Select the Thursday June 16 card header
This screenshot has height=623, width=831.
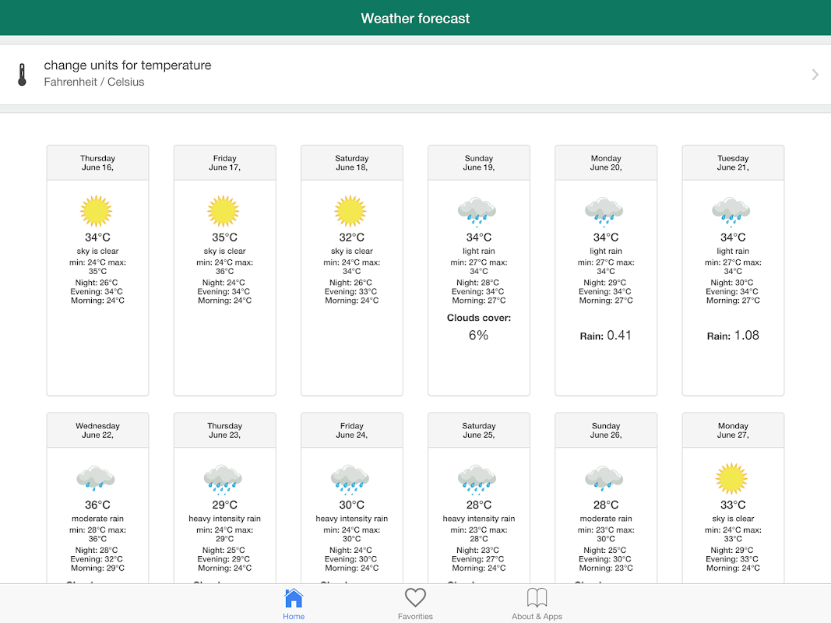tap(97, 163)
